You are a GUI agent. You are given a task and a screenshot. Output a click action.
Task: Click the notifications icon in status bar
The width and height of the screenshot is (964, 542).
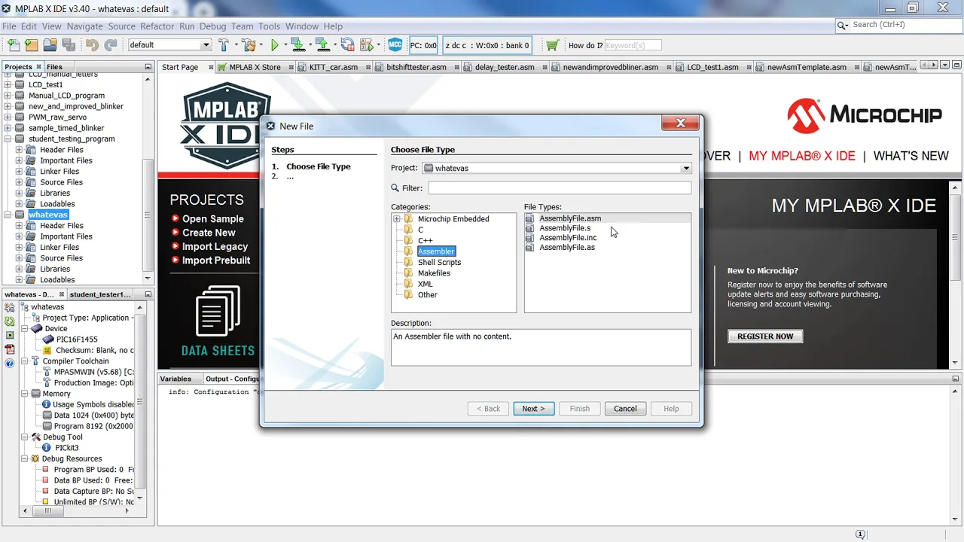861,534
